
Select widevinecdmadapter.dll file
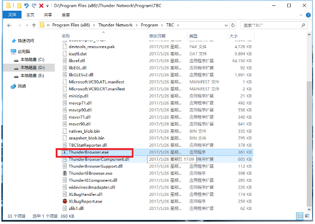(x=92, y=187)
